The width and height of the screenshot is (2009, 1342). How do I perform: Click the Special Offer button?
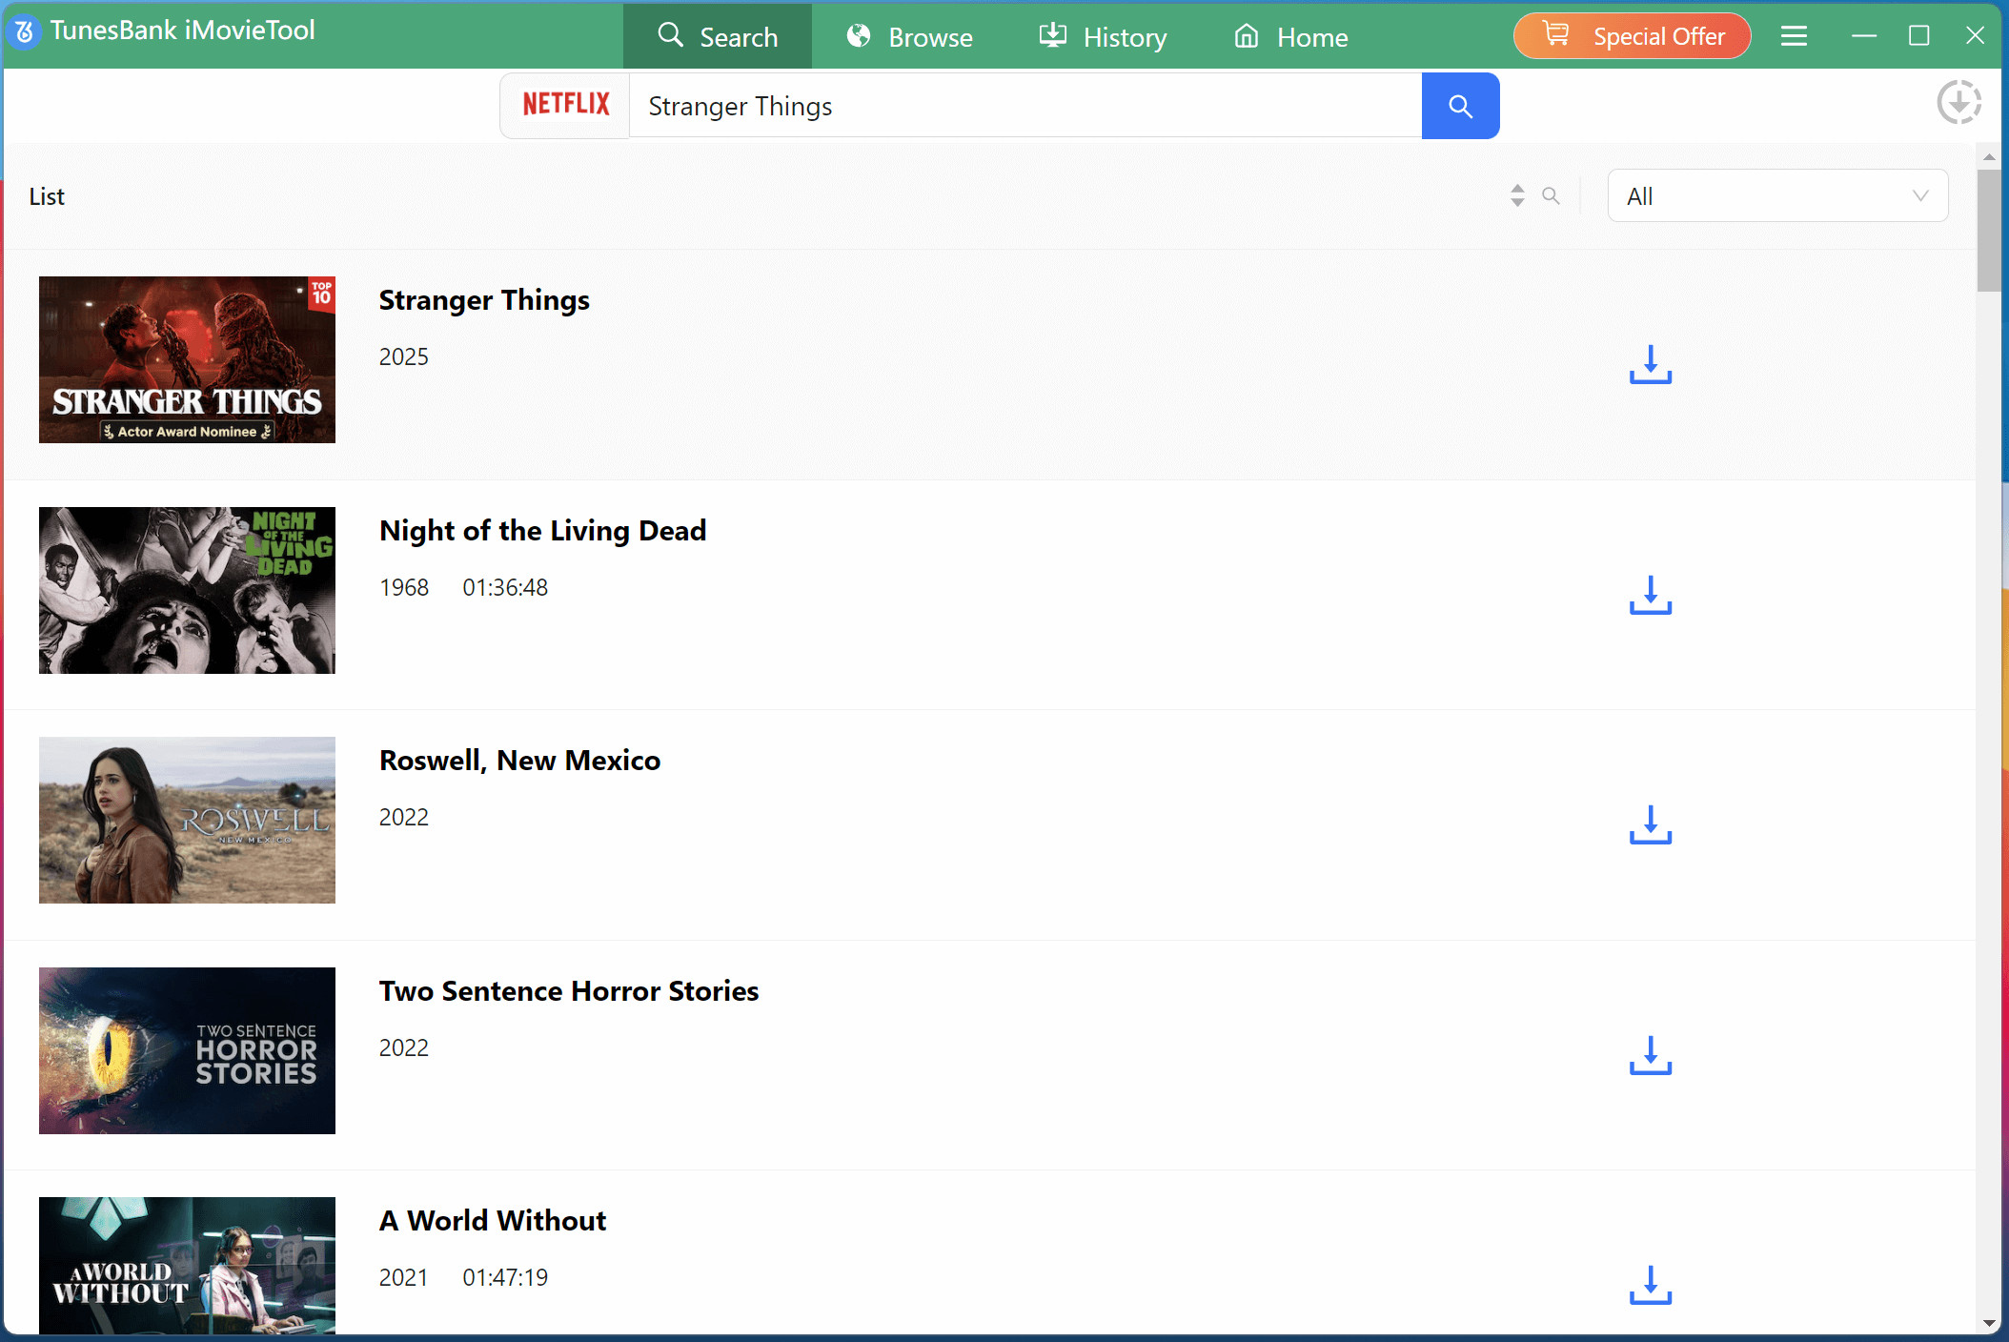coord(1632,36)
